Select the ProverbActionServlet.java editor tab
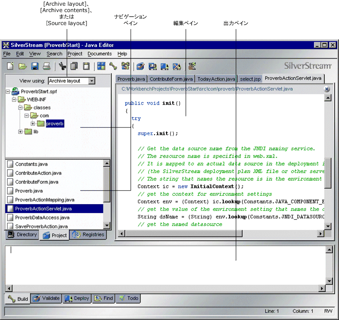This screenshot has height=320, width=339. pyautogui.click(x=293, y=78)
